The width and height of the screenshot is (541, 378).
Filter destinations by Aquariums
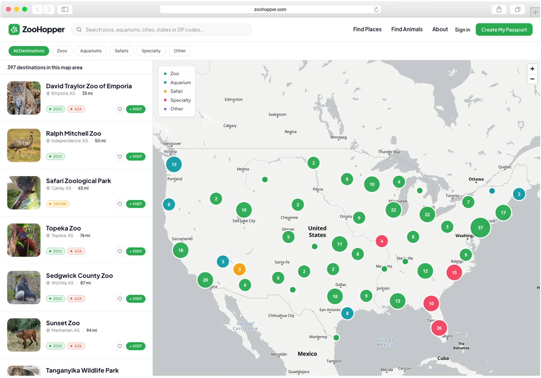click(91, 51)
